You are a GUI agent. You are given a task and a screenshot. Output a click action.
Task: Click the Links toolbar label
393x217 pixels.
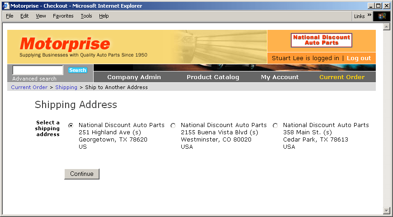[x=359, y=16]
